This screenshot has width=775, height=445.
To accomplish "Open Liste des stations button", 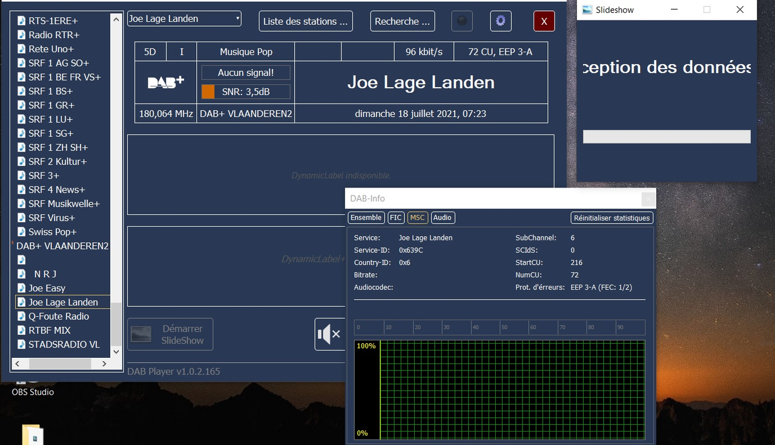I will coord(306,21).
